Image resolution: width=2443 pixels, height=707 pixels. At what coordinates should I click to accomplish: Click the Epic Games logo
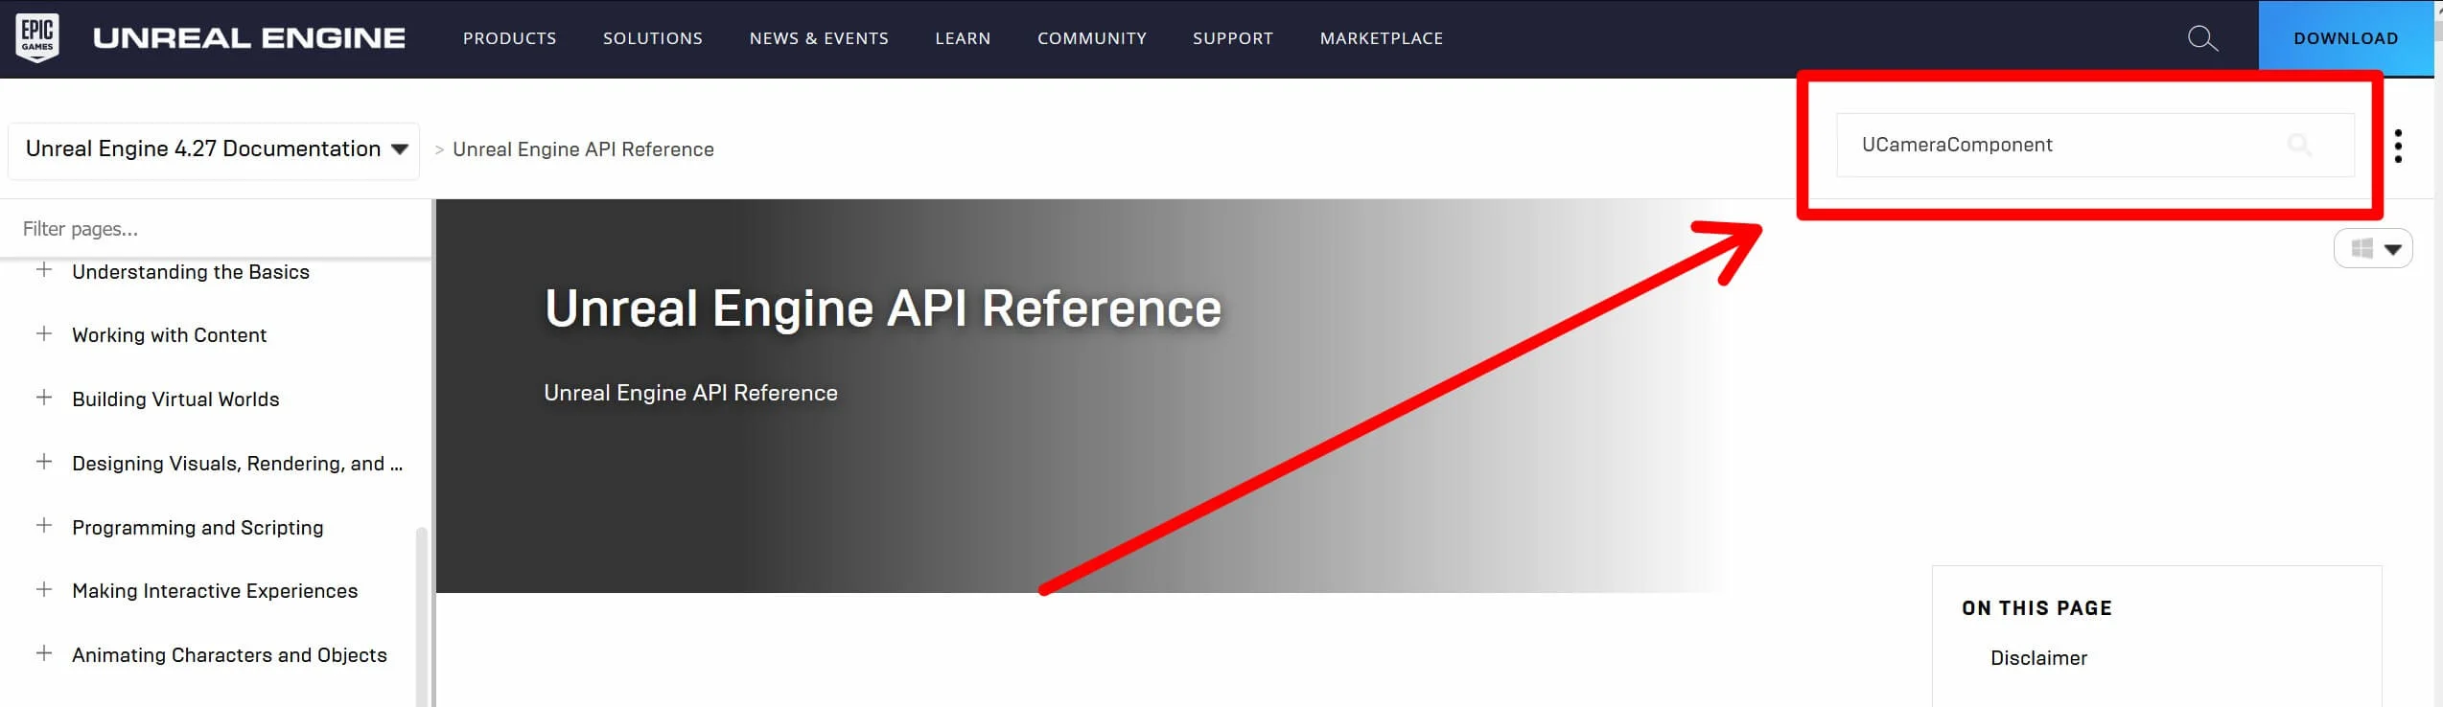click(x=37, y=38)
